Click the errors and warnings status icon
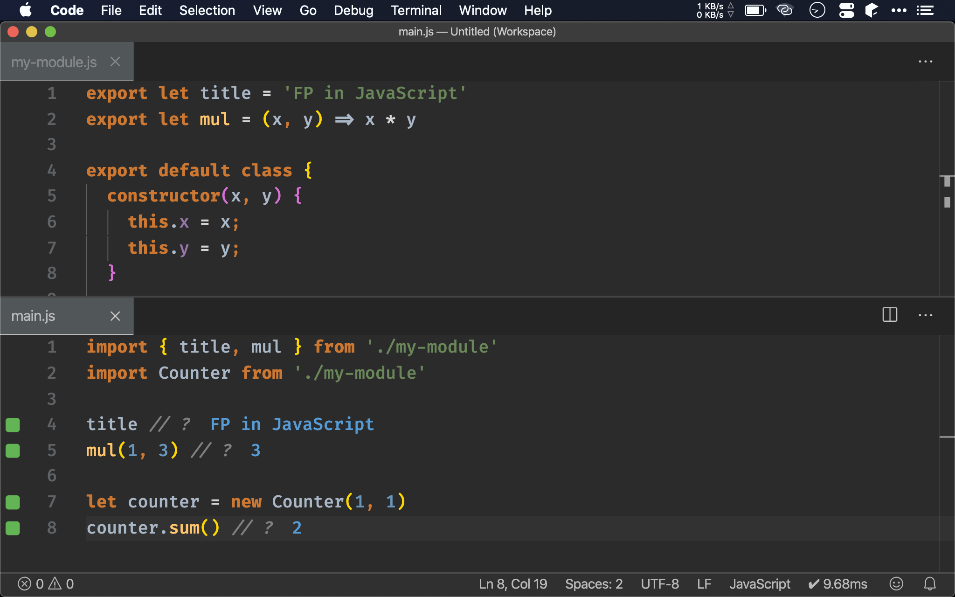 46,583
